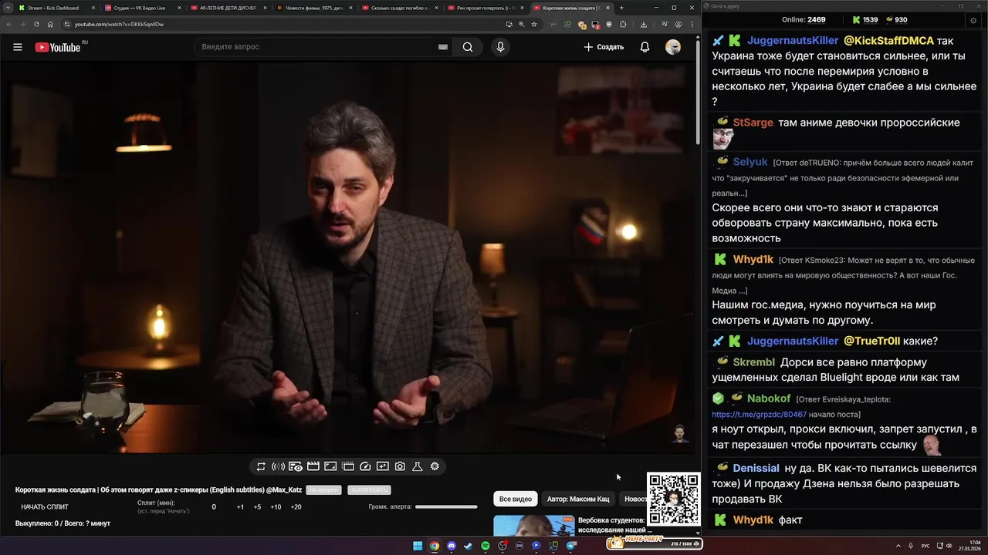Image resolution: width=988 pixels, height=555 pixels.
Task: Open the t.me/grpzdc/80467 link in chat
Action: coord(759,414)
